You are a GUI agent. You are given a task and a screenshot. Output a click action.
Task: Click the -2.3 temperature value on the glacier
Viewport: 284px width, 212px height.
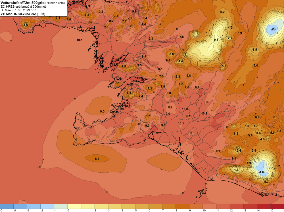274,29
